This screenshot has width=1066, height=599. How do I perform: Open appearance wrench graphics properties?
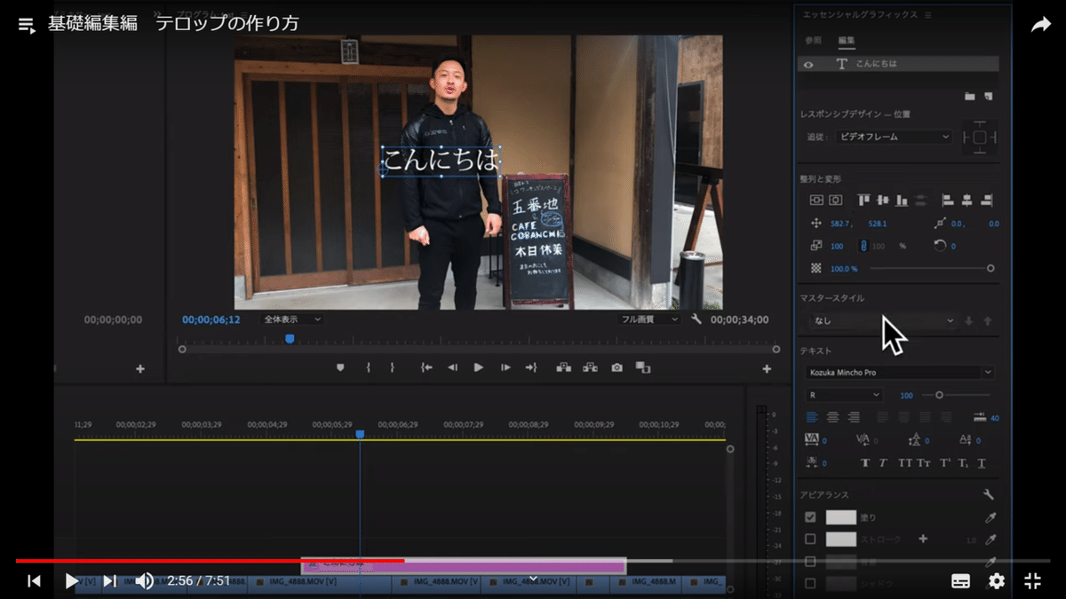point(988,494)
